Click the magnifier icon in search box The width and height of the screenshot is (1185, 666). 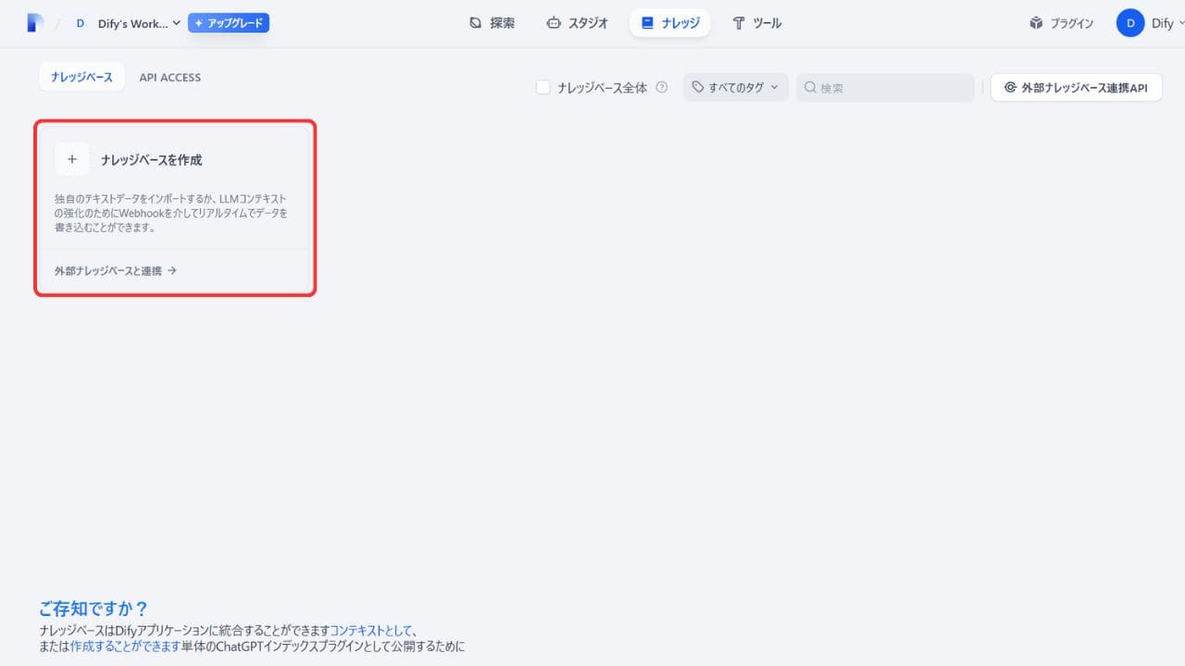pyautogui.click(x=810, y=88)
